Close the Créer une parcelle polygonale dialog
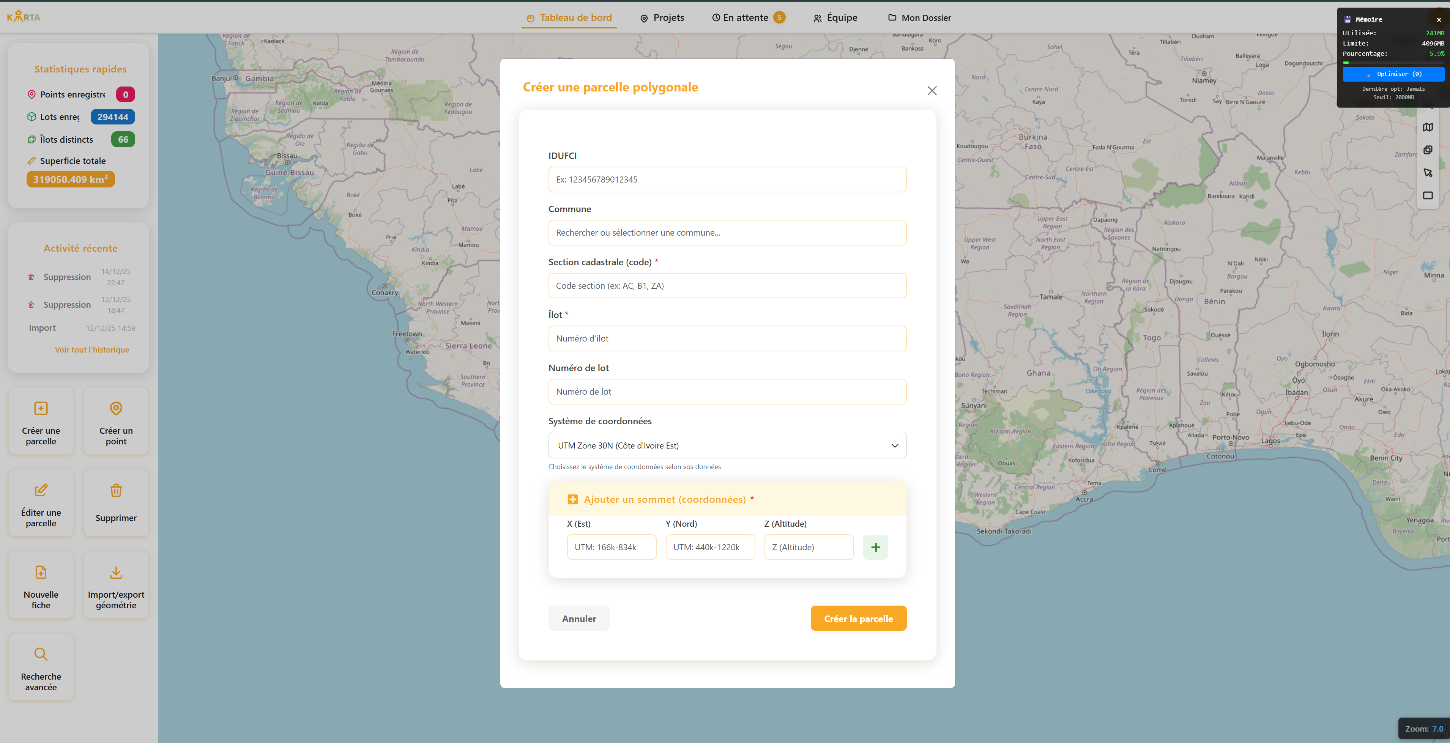This screenshot has width=1450, height=743. pos(932,91)
